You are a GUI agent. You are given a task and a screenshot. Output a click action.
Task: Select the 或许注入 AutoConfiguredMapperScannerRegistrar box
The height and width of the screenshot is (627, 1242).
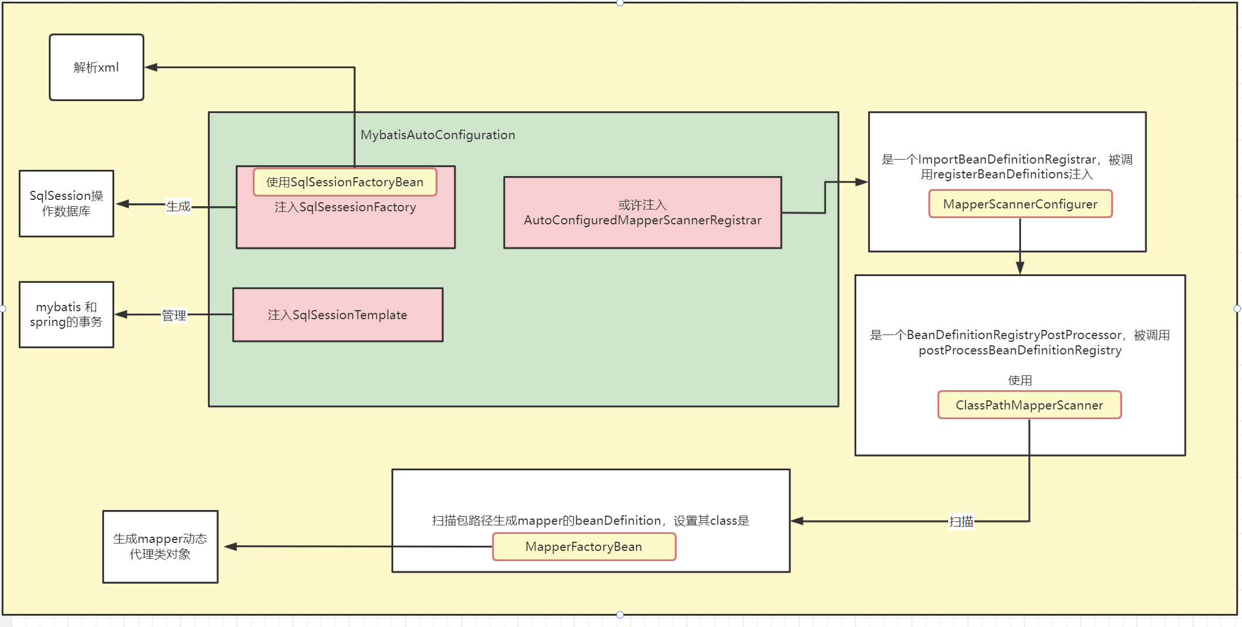tap(643, 212)
